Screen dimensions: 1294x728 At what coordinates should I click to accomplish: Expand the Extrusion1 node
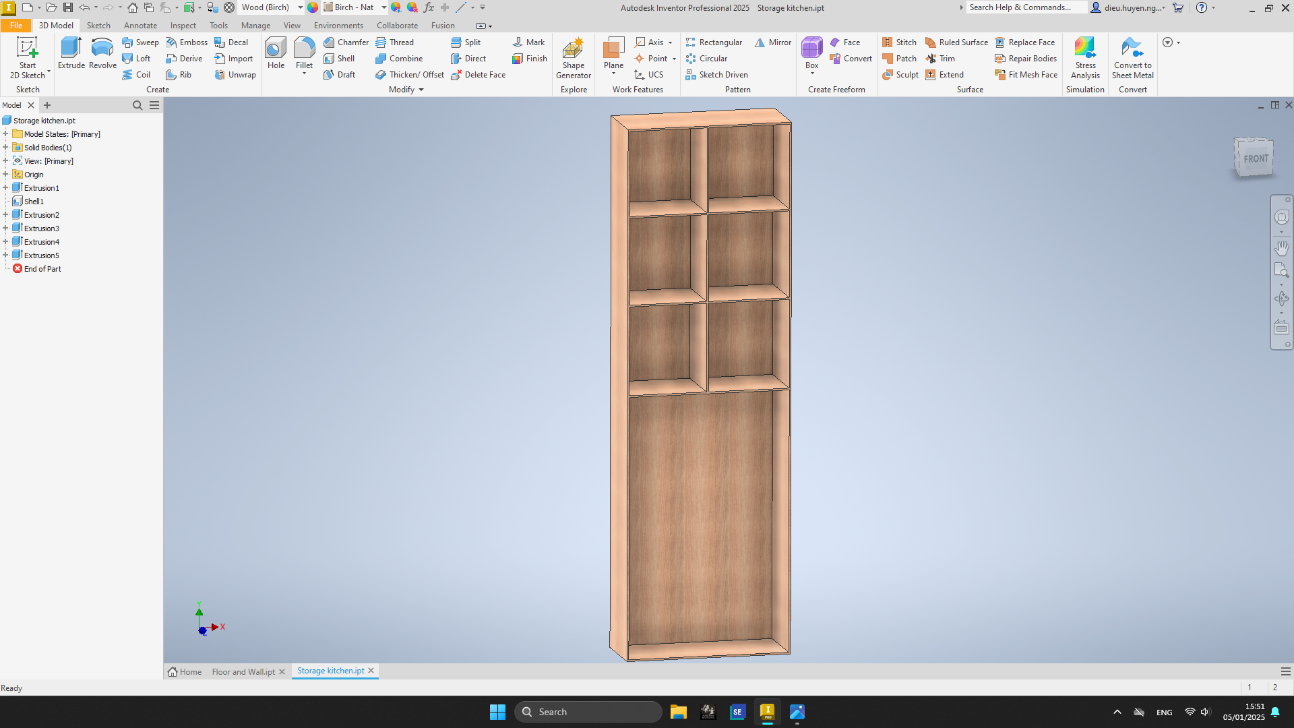click(x=5, y=187)
